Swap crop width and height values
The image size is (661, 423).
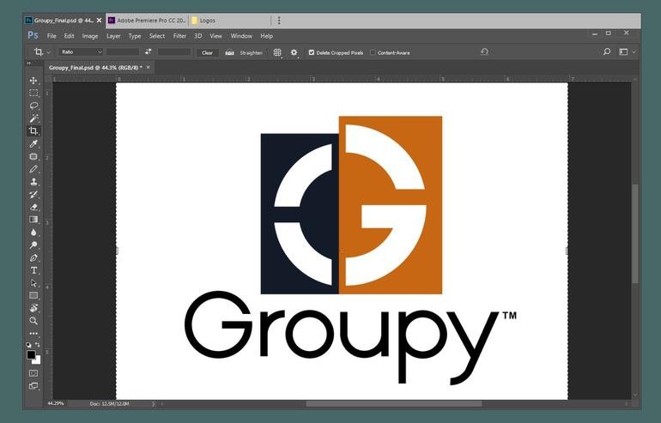pos(148,52)
